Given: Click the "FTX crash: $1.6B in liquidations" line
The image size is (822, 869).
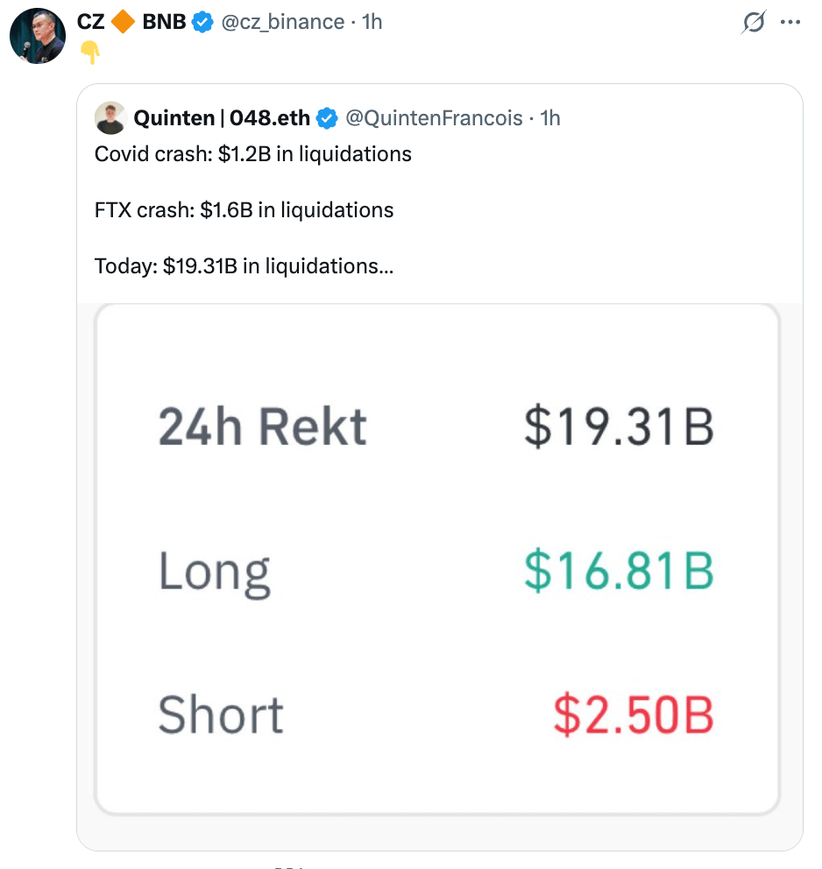Looking at the screenshot, I should (x=244, y=210).
